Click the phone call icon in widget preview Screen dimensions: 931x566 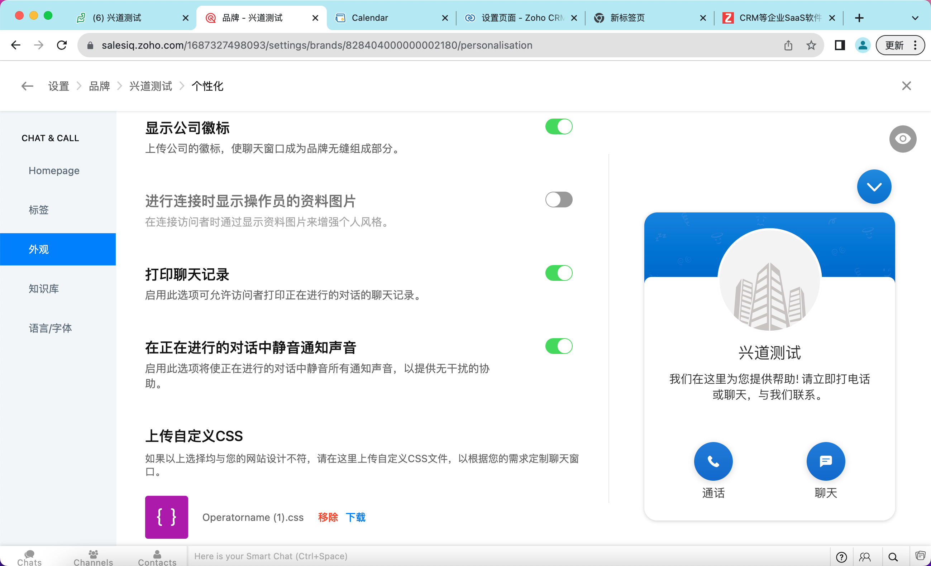[x=713, y=461]
